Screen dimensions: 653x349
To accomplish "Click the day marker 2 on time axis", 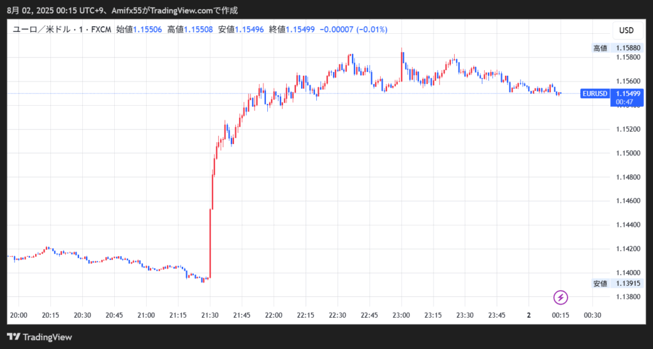I will click(x=529, y=315).
